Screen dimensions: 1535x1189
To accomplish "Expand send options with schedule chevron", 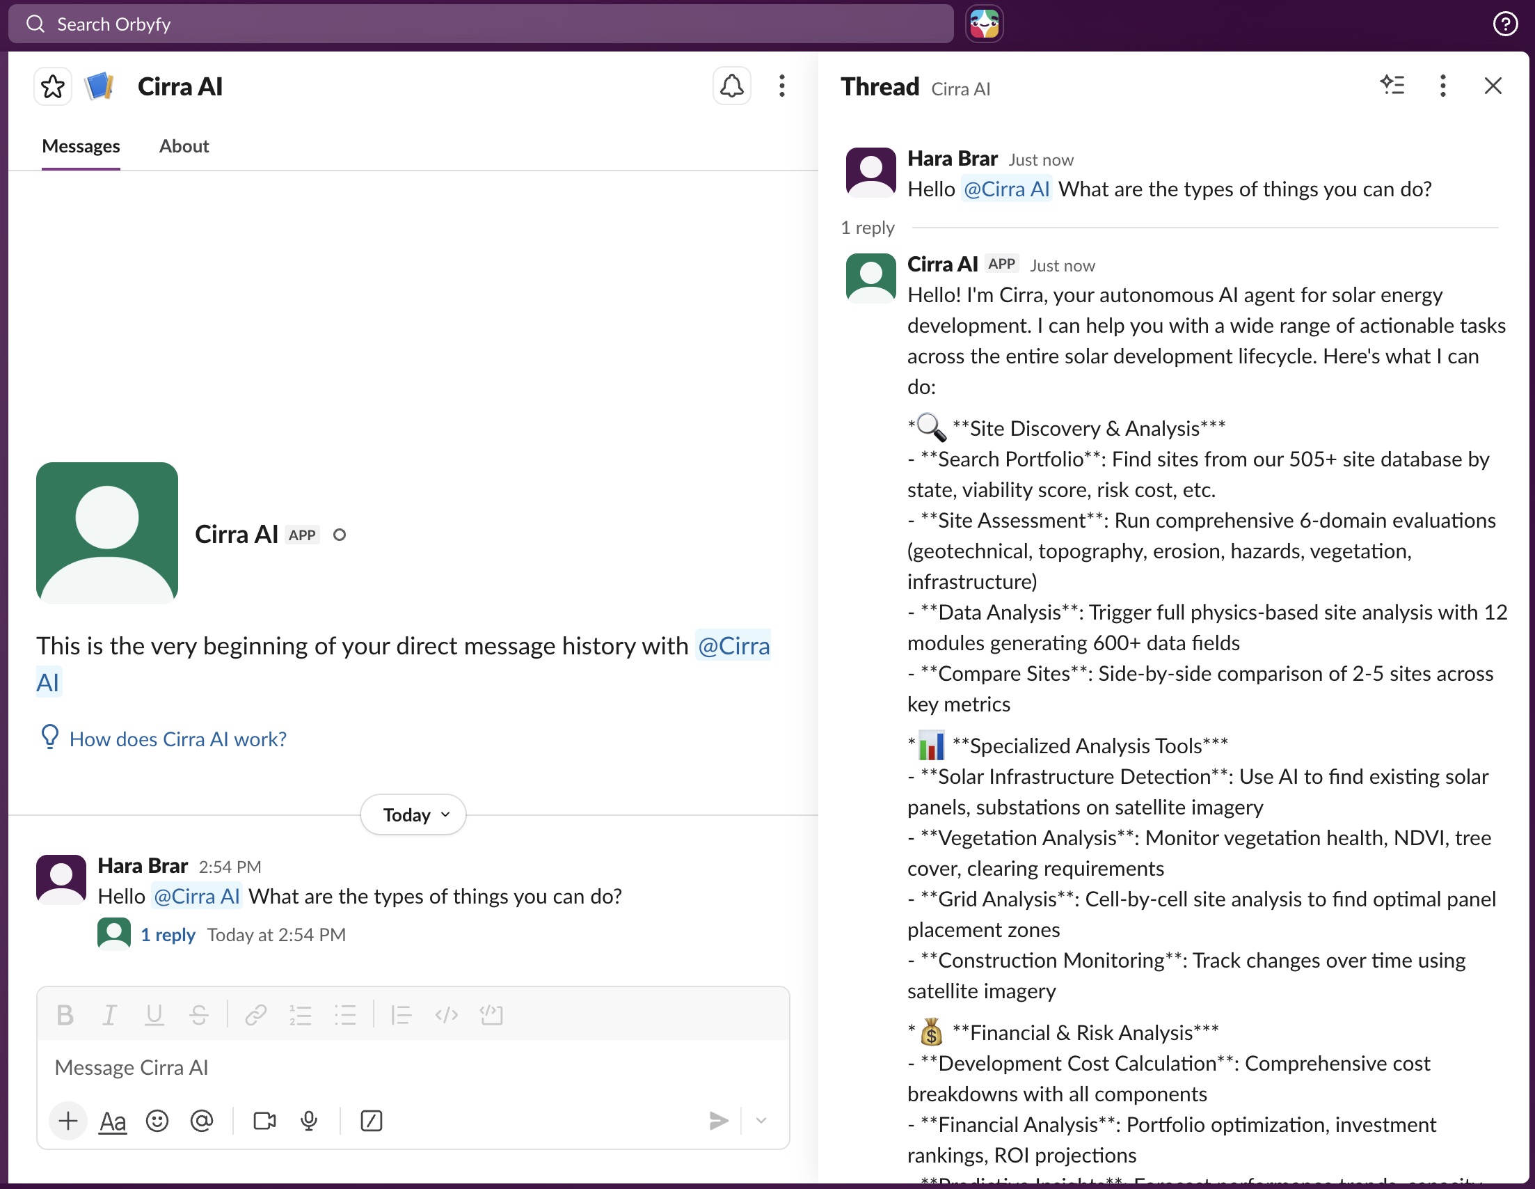I will [x=761, y=1121].
